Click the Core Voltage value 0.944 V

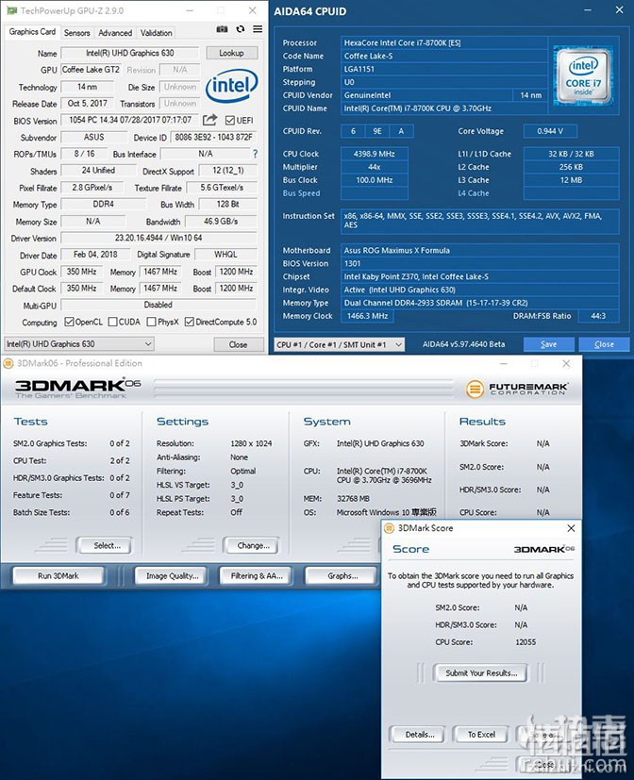click(x=550, y=131)
